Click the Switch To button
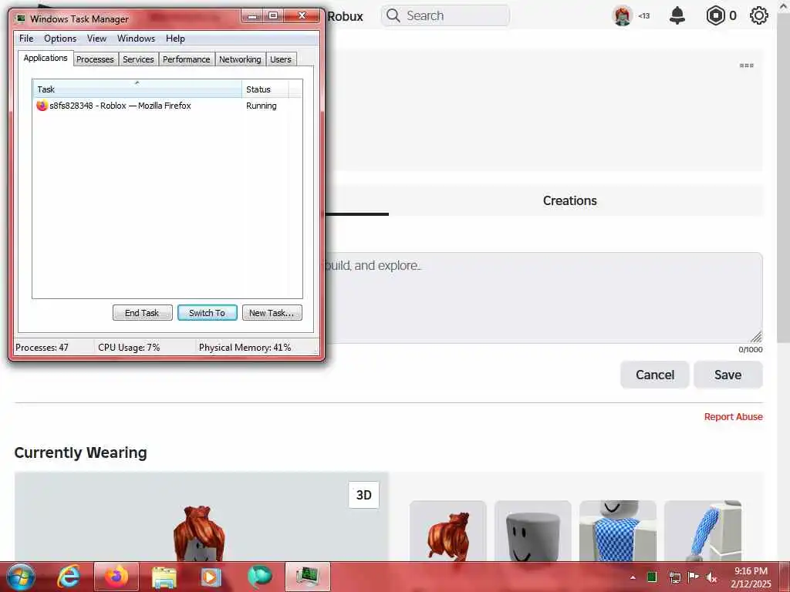 point(207,313)
